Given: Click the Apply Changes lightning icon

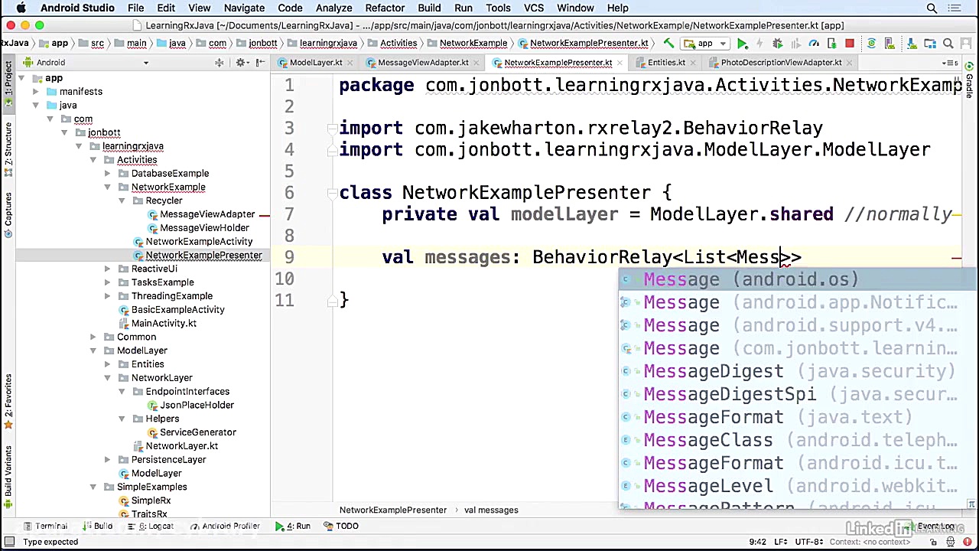Looking at the screenshot, I should [x=759, y=44].
